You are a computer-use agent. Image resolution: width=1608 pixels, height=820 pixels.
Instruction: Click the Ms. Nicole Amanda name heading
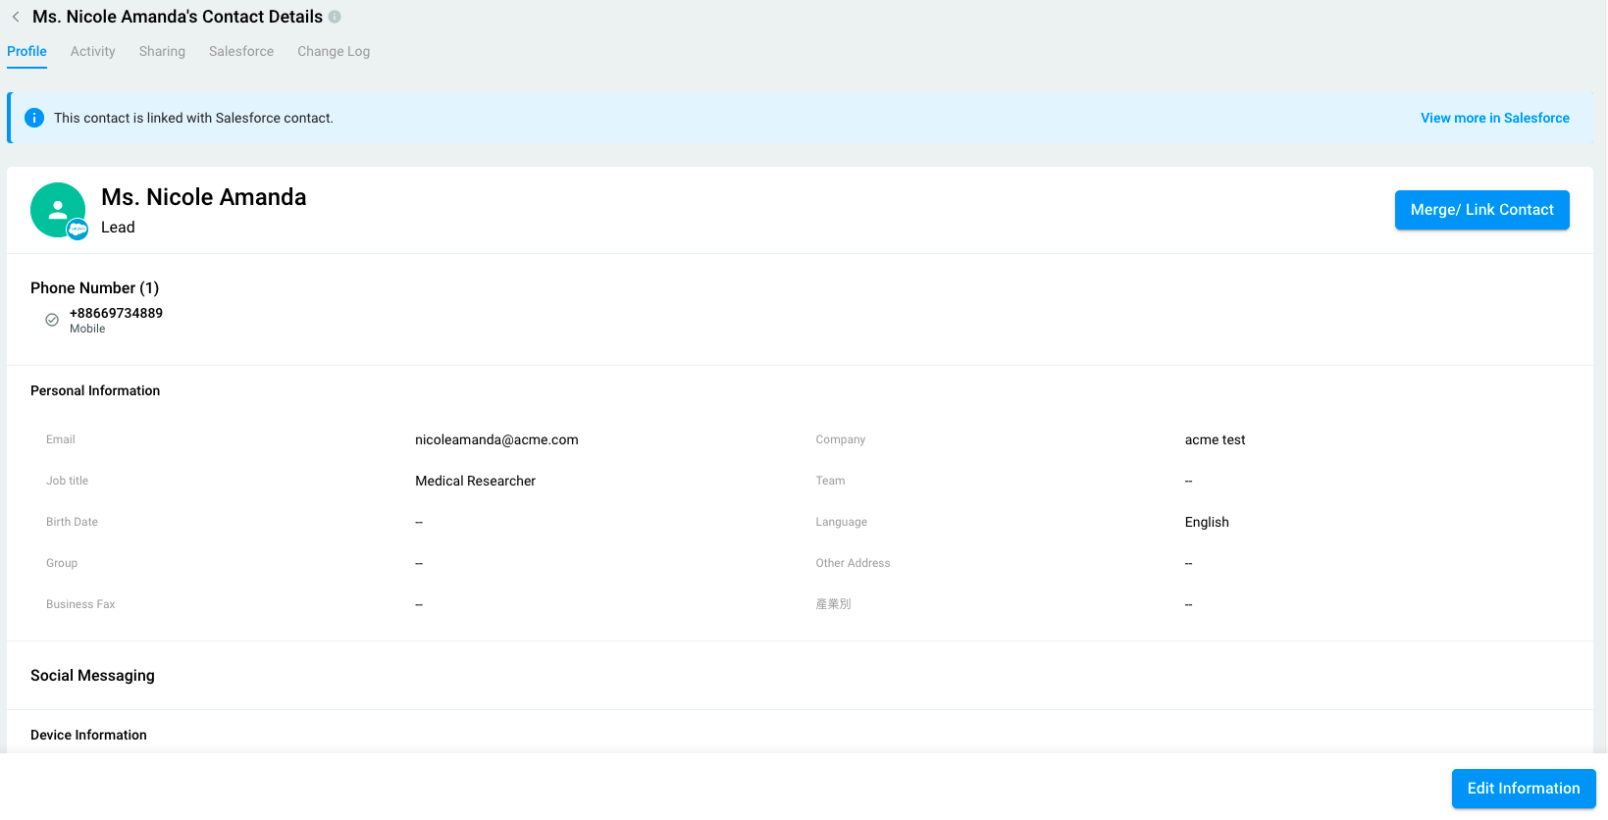point(204,197)
